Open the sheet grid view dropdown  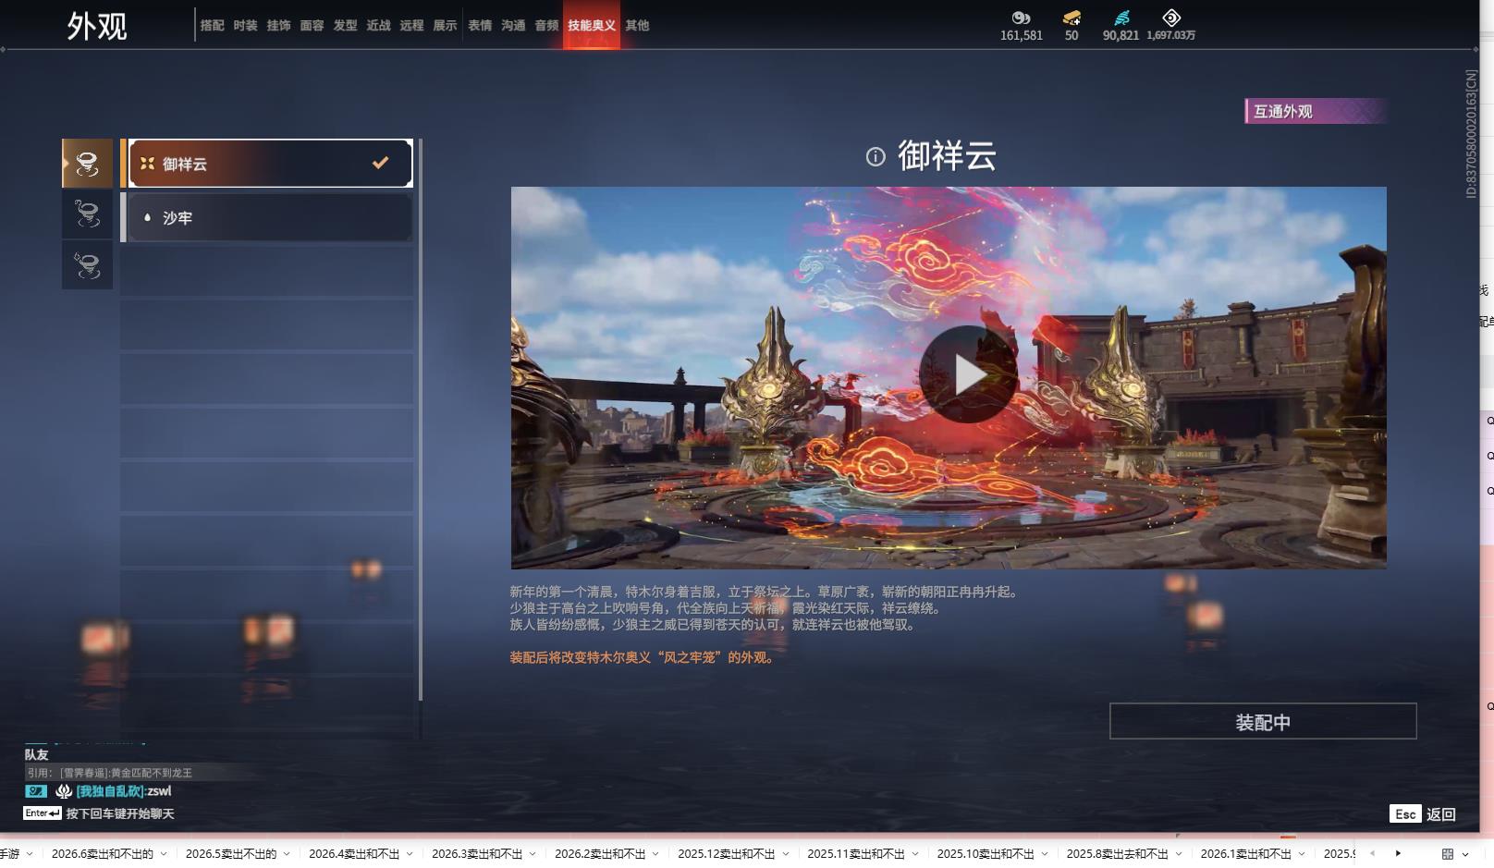1455,854
